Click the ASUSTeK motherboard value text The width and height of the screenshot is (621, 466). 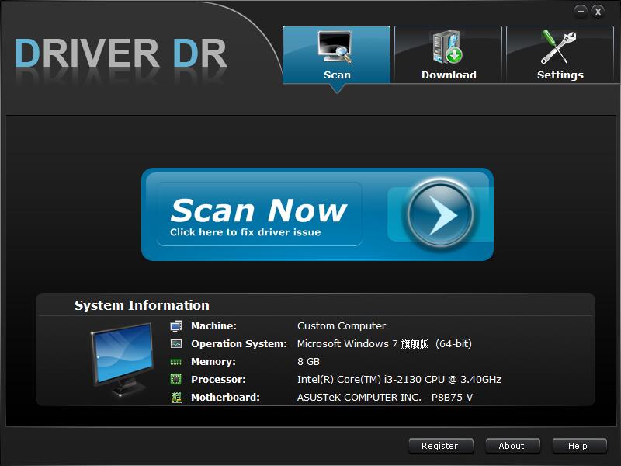[x=384, y=398]
